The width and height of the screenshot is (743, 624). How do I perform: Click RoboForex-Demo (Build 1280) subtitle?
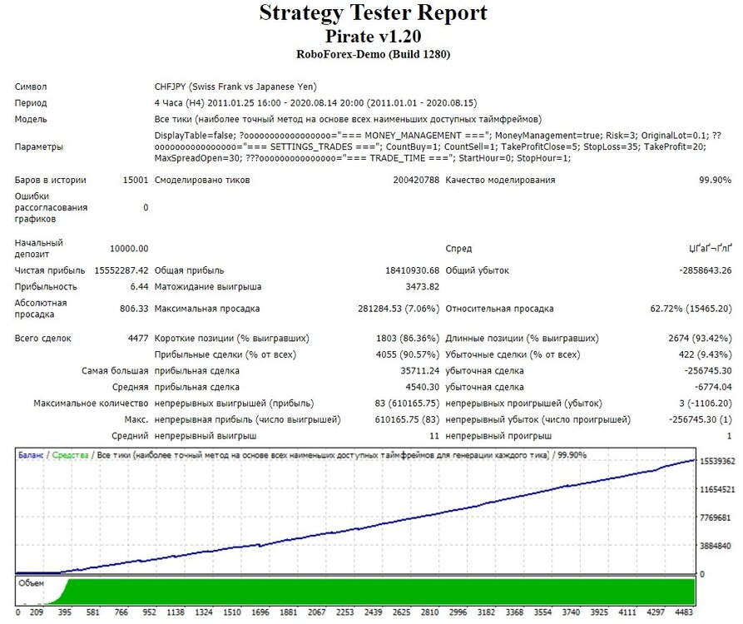(373, 54)
